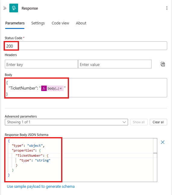The width and height of the screenshot is (172, 195).
Task: Go to the About tab
Action: [x=81, y=23]
